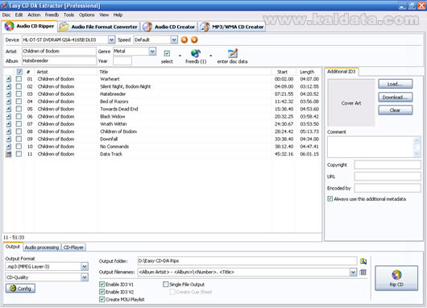This screenshot has height=308, width=427.
Task: Click the Comment text box
Action: [374, 147]
